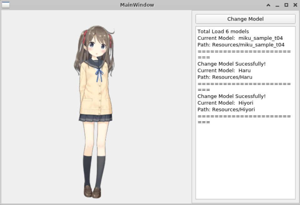Click the MainWindow title text
Image resolution: width=300 pixels, height=205 pixels.
137,5
